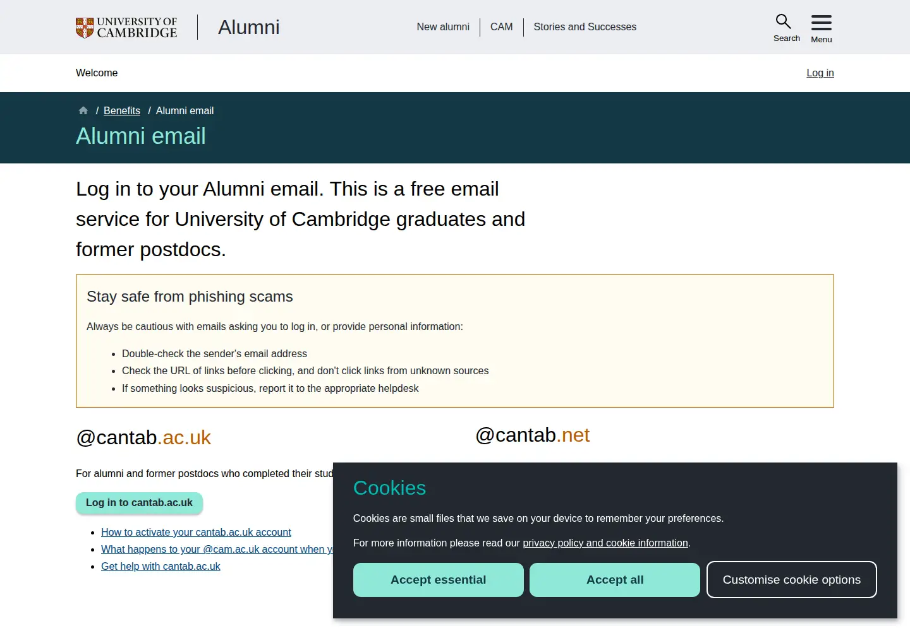Screen dimensions: 910x631
Task: Click Customise cookie options button
Action: [x=792, y=580]
